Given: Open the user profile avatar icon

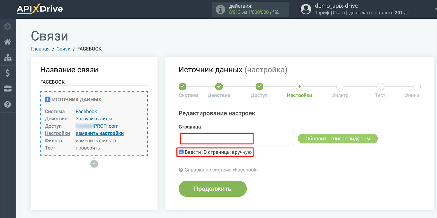Looking at the screenshot, I should (306, 9).
